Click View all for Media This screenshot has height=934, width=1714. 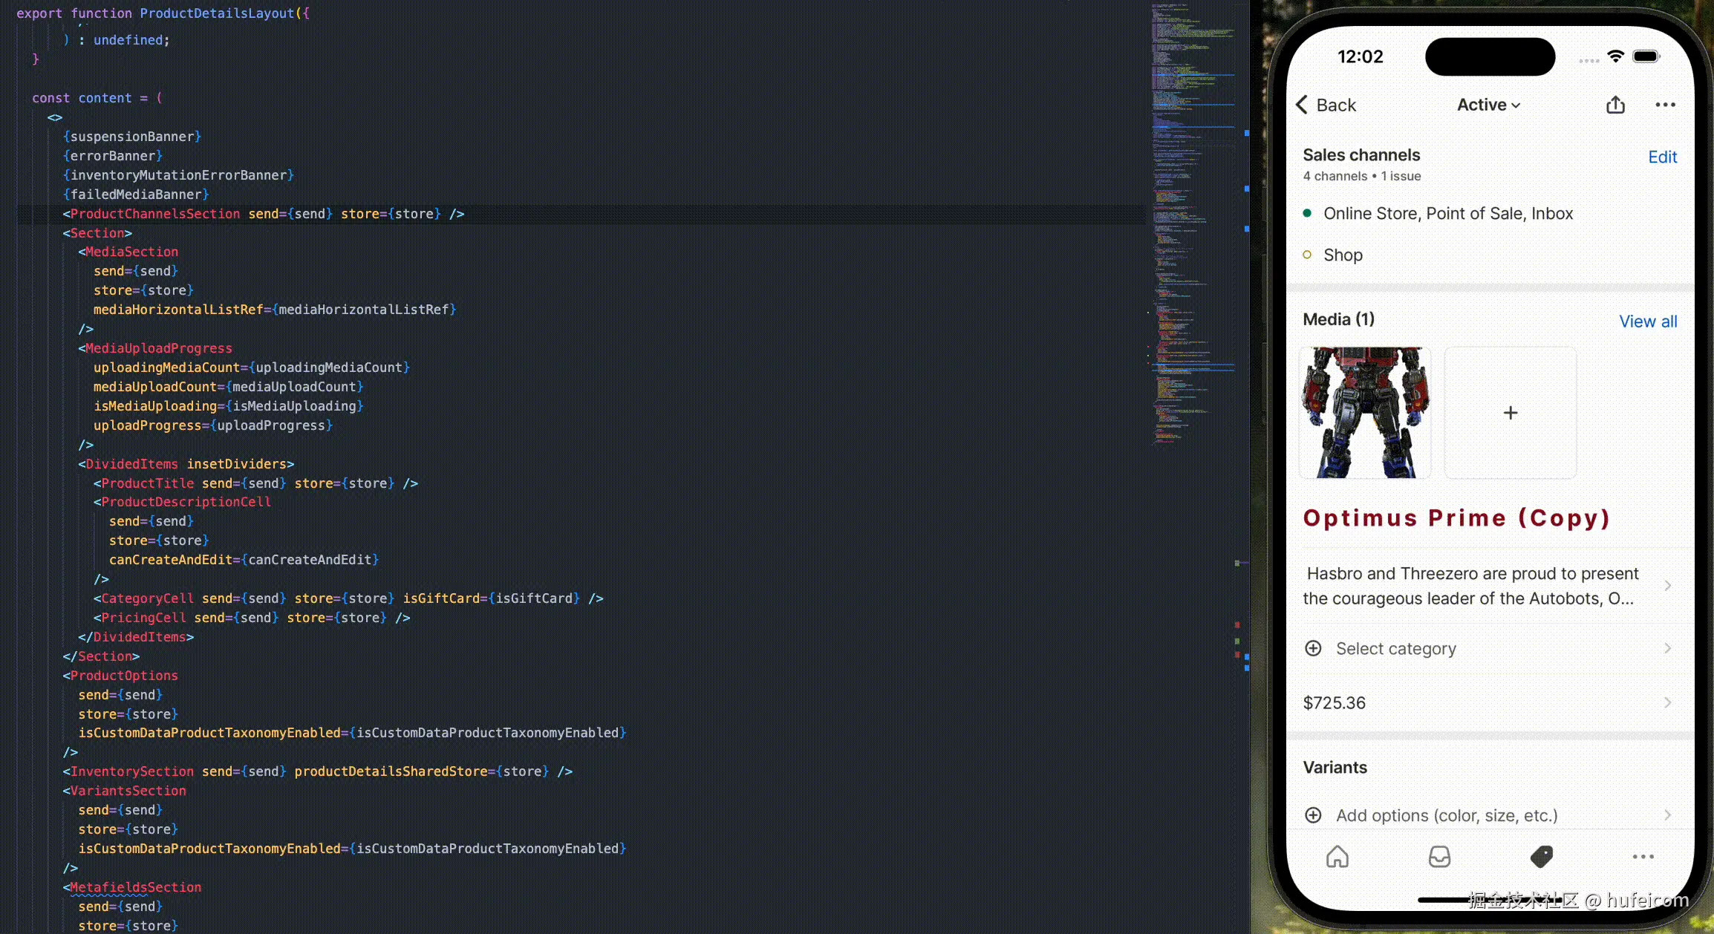[1647, 321]
